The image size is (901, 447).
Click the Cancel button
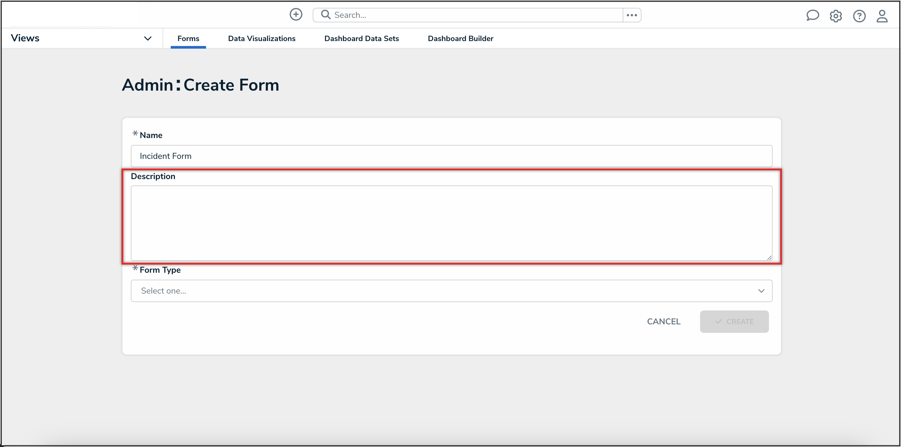[664, 321]
